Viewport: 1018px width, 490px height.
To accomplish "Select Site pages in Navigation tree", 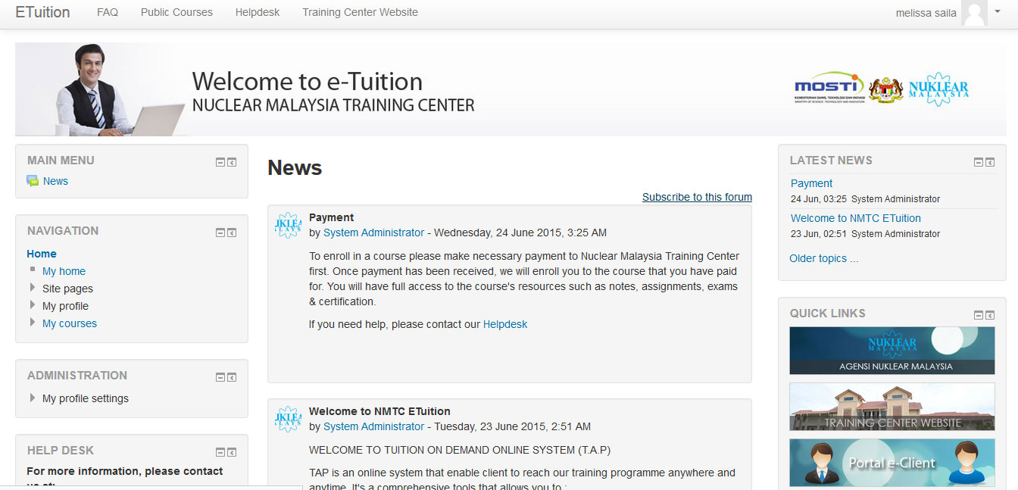I will point(67,289).
